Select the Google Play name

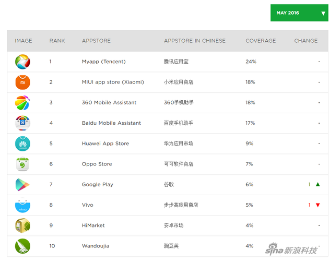click(98, 185)
